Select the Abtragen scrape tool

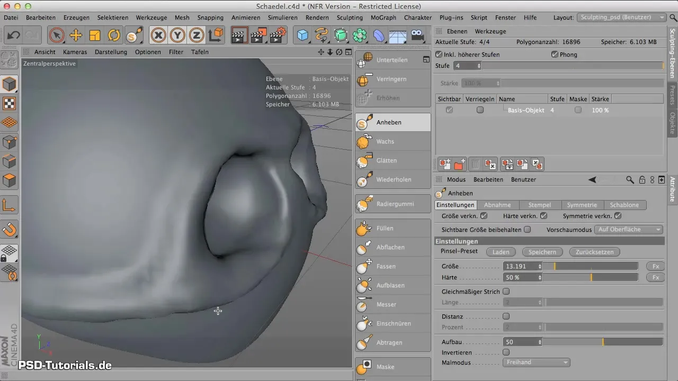[393, 342]
